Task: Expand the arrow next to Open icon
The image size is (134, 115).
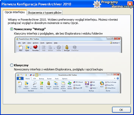Action: (x=31, y=48)
